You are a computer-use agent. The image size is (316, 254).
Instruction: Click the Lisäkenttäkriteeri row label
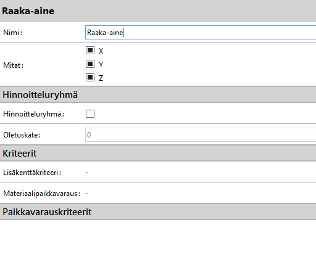click(32, 173)
